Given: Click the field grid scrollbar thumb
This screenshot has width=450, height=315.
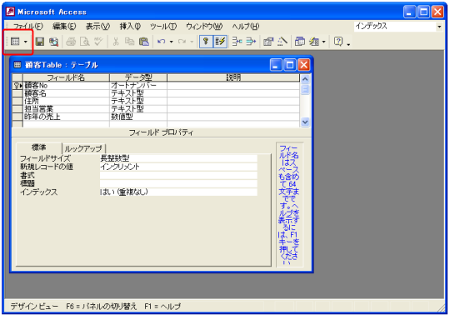Looking at the screenshot, I should (305, 89).
